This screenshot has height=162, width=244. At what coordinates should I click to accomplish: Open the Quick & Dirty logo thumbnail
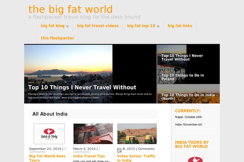click(49, 134)
